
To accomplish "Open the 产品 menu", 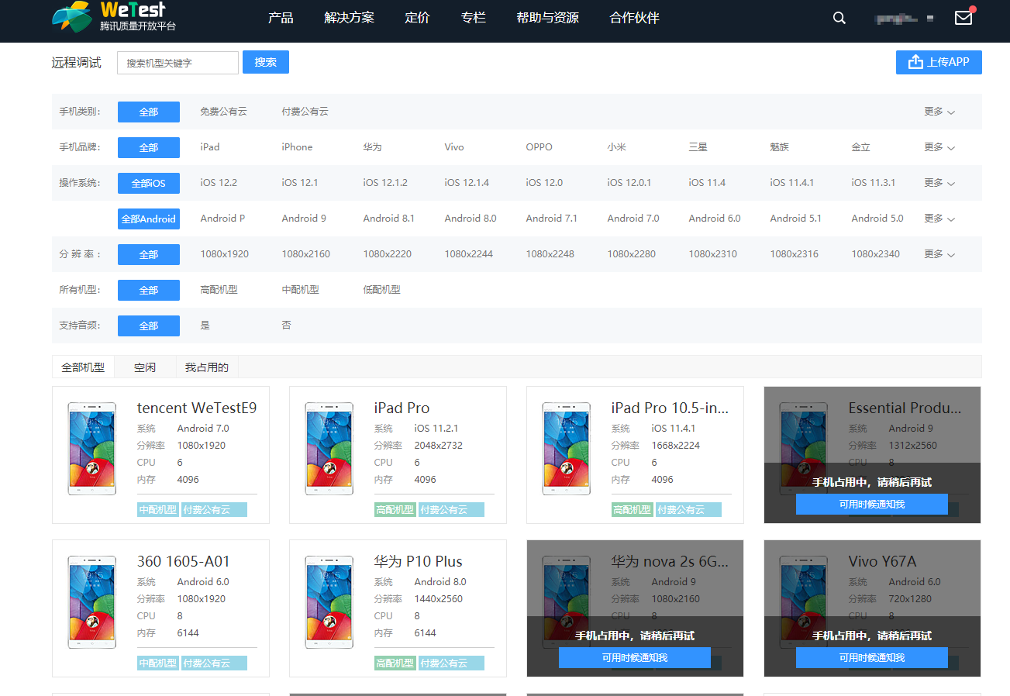I will 281,18.
